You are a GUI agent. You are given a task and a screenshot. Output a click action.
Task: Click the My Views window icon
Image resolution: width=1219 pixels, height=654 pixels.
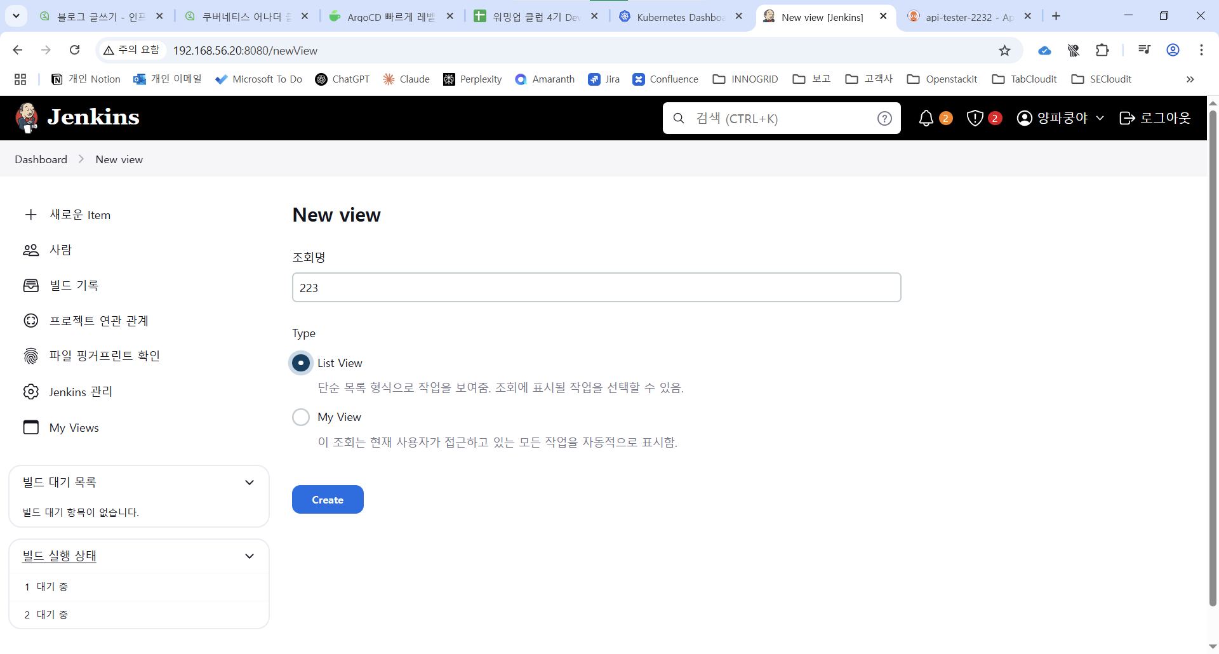(30, 427)
